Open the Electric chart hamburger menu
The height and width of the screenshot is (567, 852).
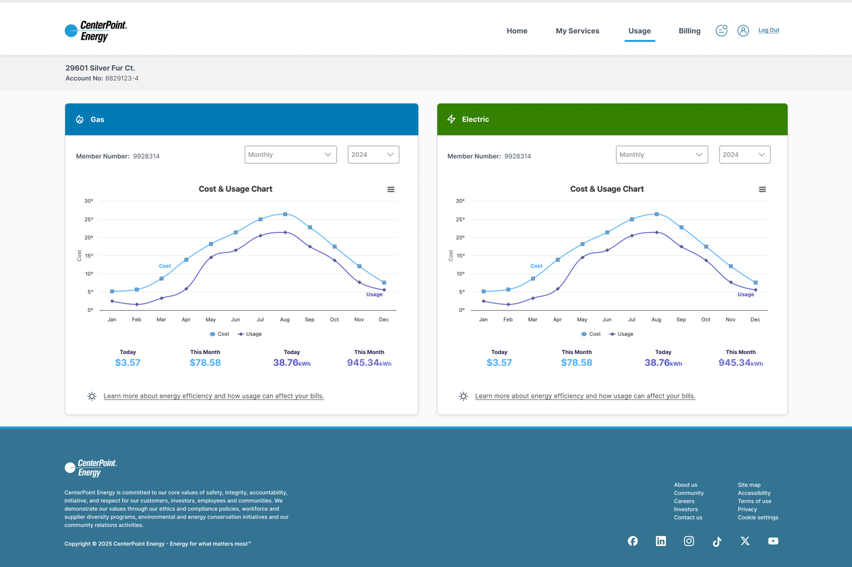pos(762,190)
